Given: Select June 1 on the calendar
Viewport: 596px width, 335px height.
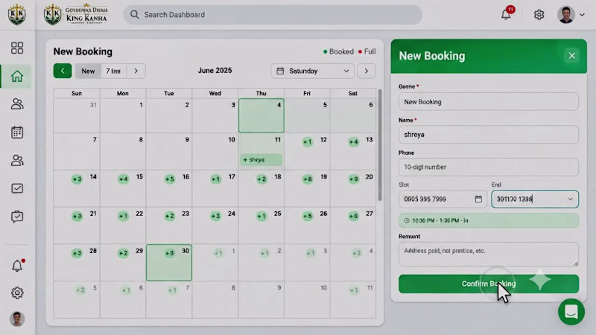Looking at the screenshot, I should (x=123, y=115).
